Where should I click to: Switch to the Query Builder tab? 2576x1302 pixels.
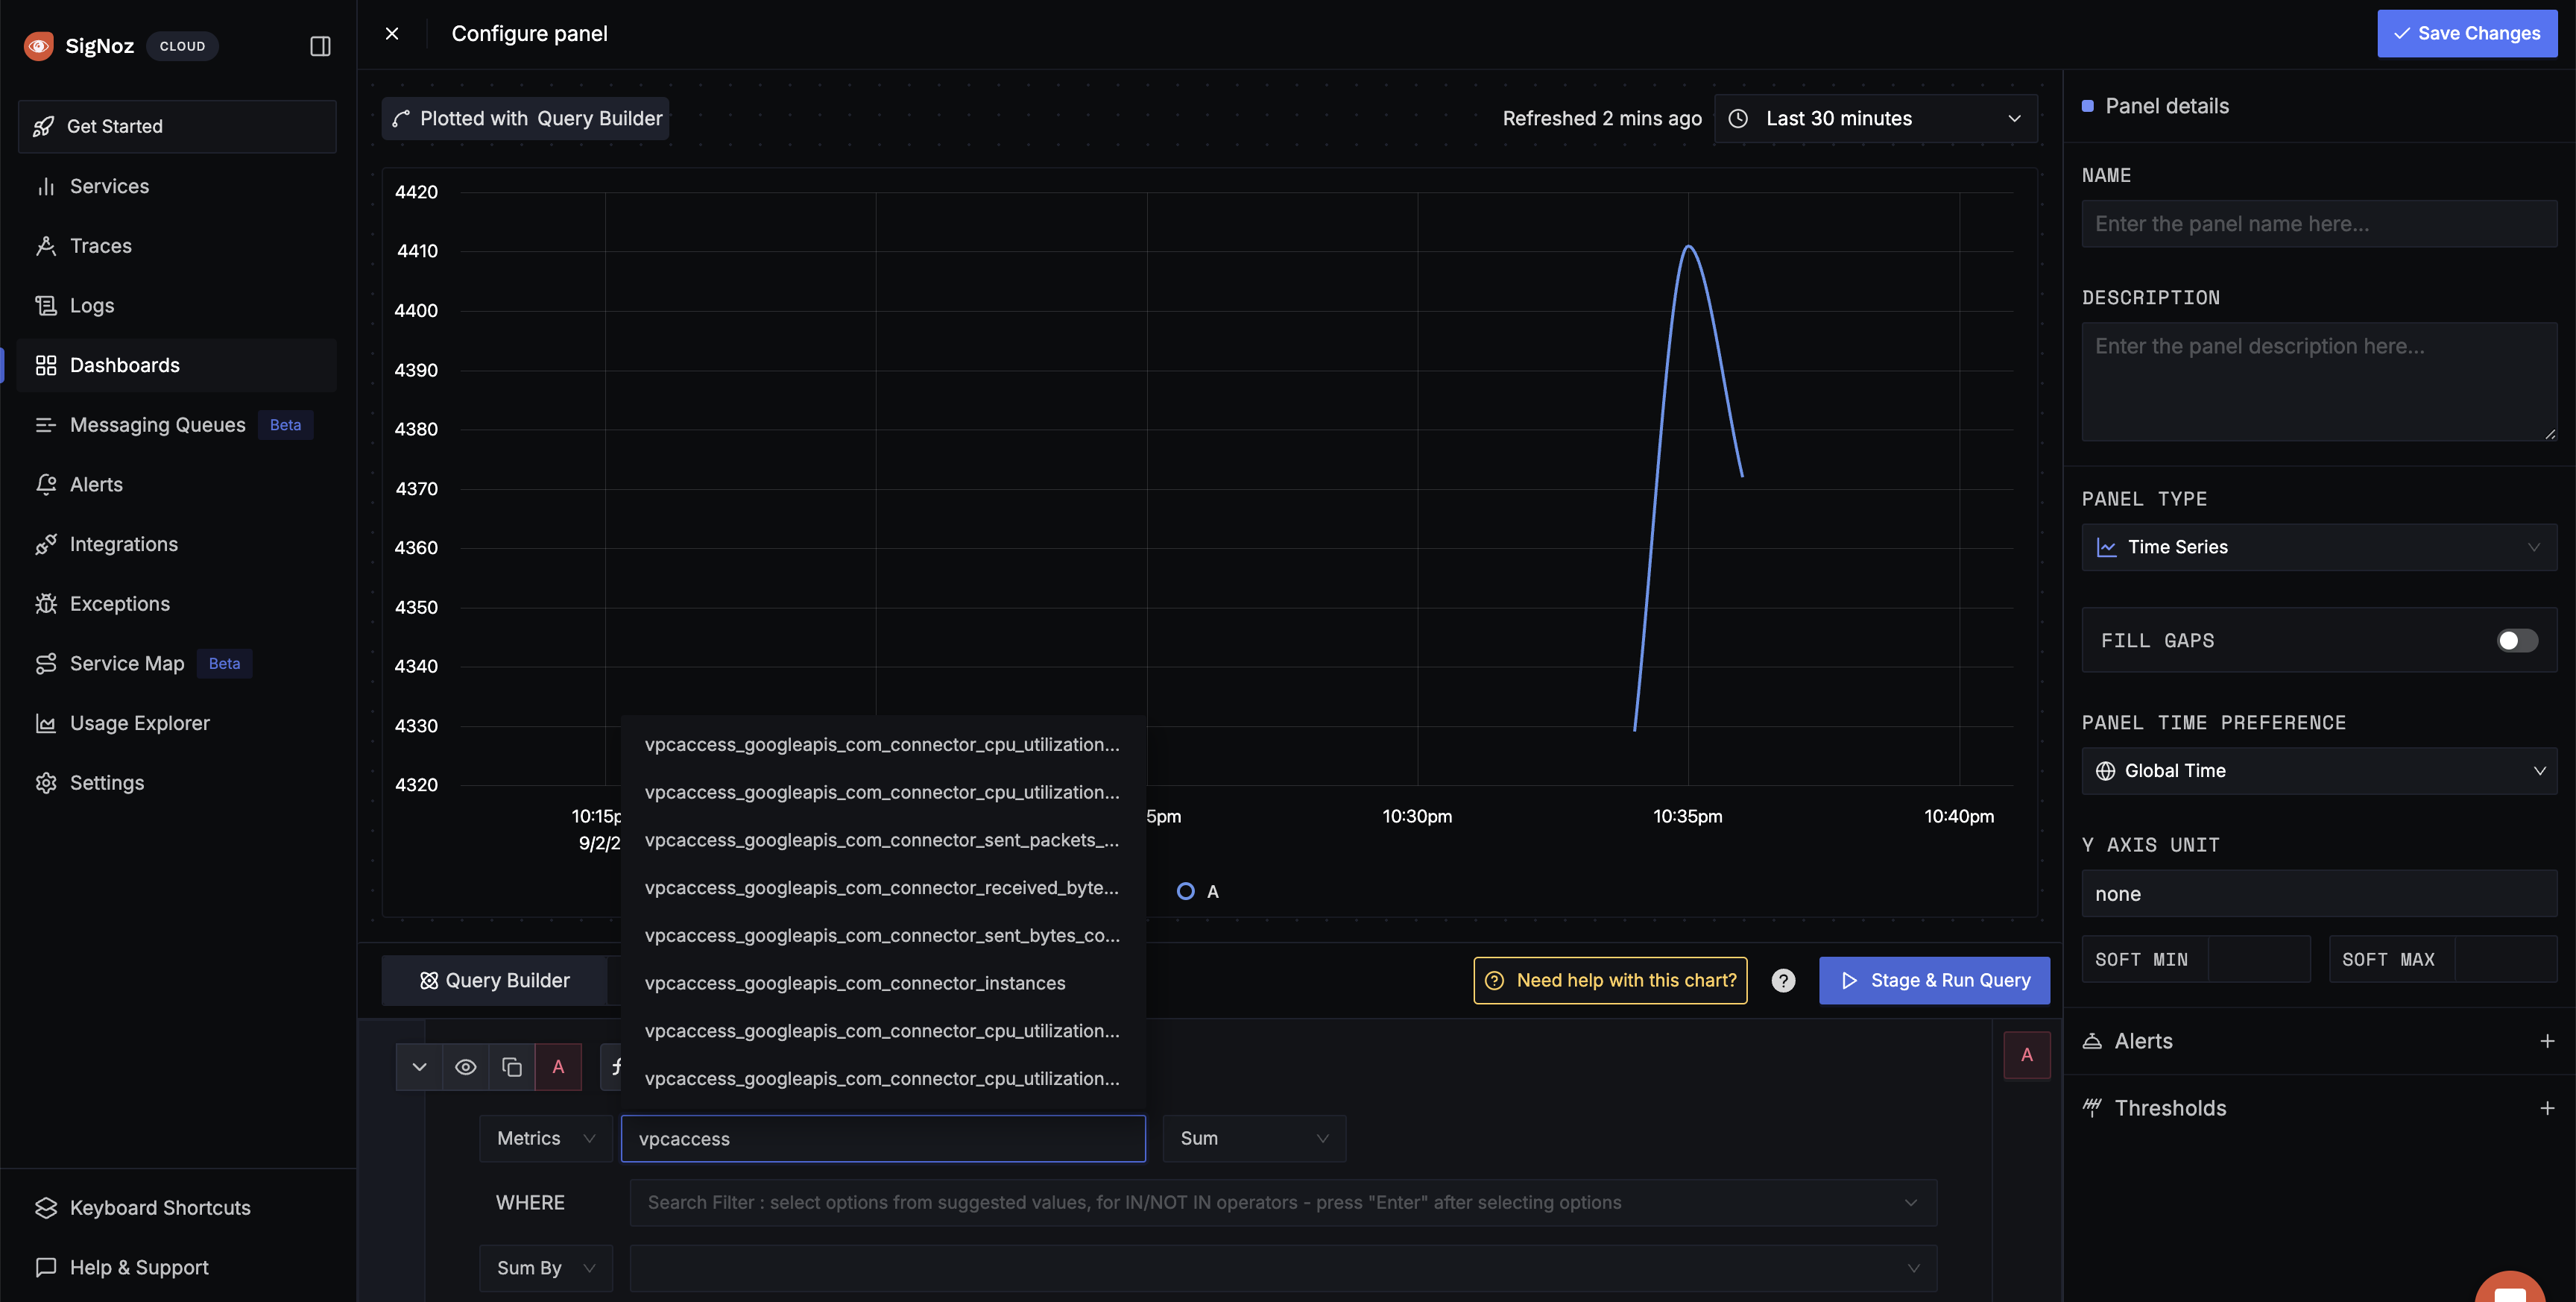tap(495, 981)
